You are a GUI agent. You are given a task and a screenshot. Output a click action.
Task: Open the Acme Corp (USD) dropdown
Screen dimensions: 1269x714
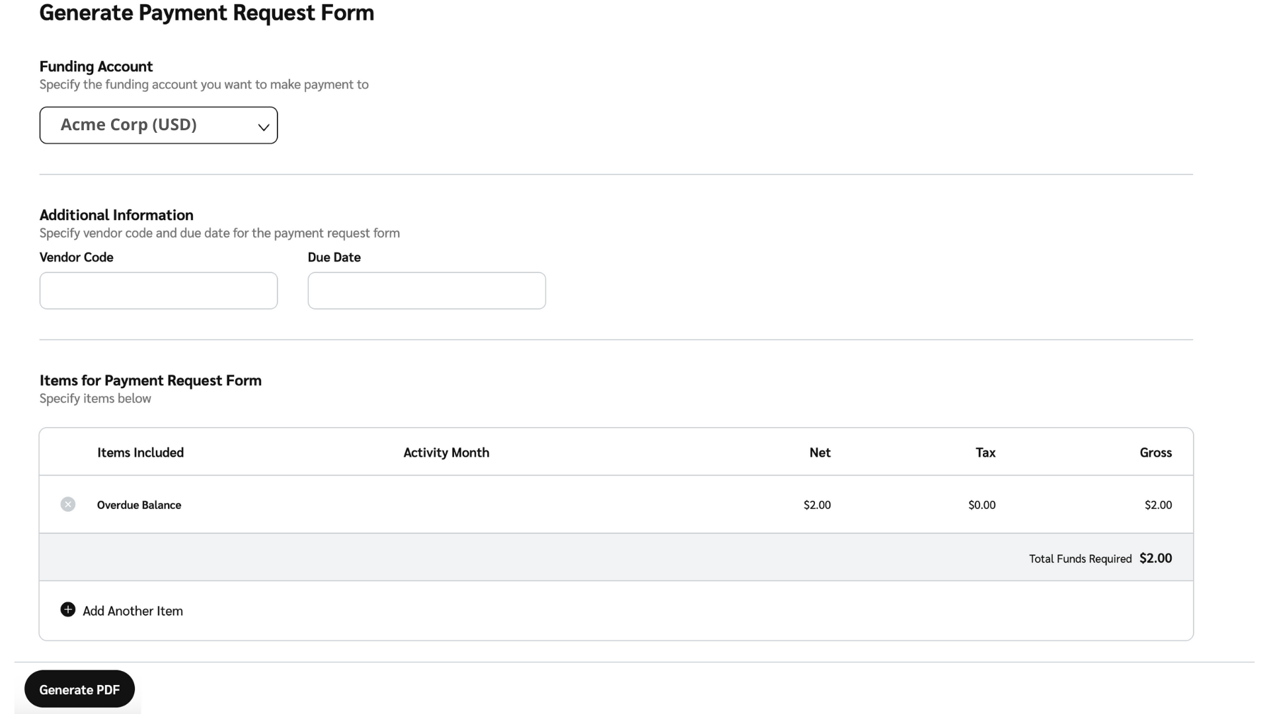tap(158, 125)
